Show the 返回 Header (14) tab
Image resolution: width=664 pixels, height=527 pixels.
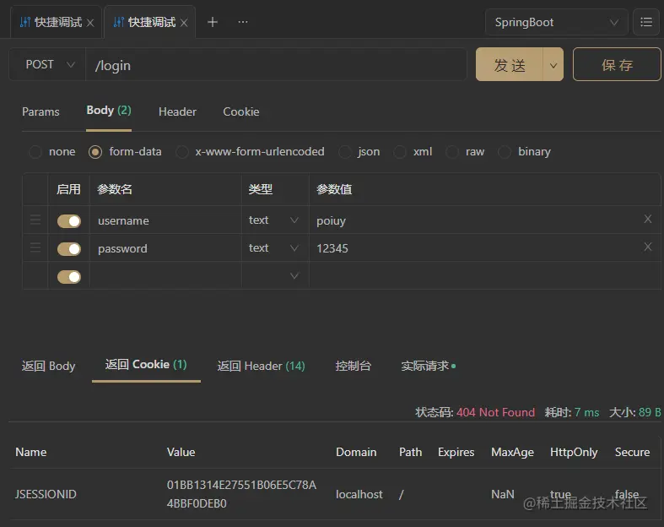click(261, 366)
